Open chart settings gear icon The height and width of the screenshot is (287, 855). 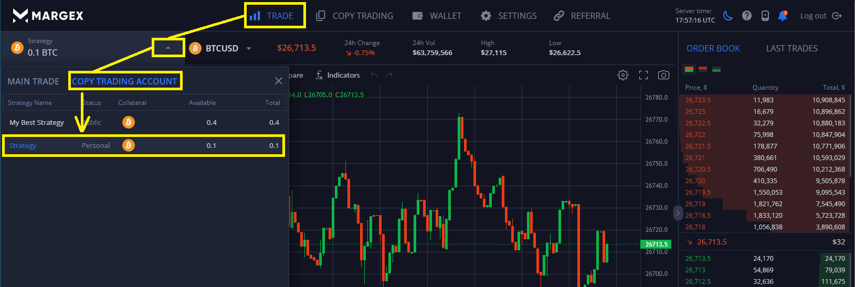pyautogui.click(x=623, y=75)
